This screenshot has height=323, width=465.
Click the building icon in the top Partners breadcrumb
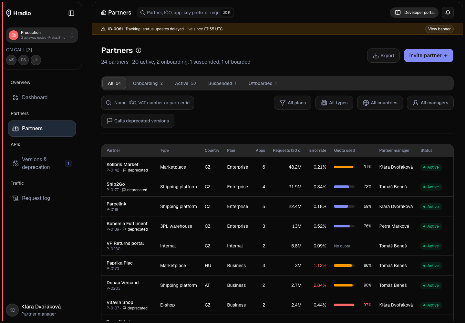pos(104,13)
